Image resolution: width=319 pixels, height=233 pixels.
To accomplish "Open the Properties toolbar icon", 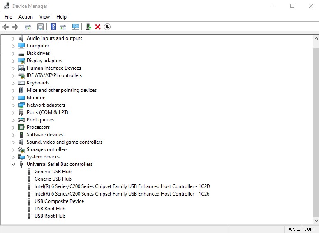I will coord(40,27).
